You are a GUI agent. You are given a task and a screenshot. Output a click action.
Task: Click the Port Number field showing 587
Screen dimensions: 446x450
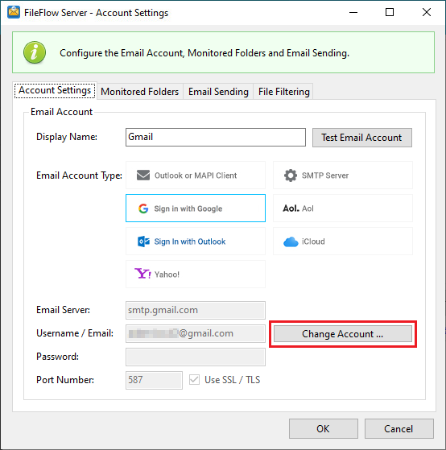[x=154, y=380]
